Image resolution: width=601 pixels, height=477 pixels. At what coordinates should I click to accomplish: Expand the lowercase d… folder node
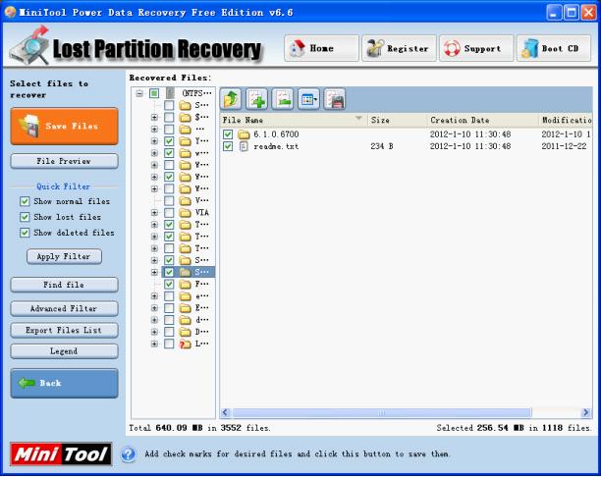[x=154, y=320]
